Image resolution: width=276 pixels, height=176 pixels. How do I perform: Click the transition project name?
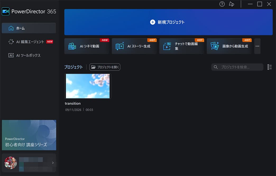point(73,103)
